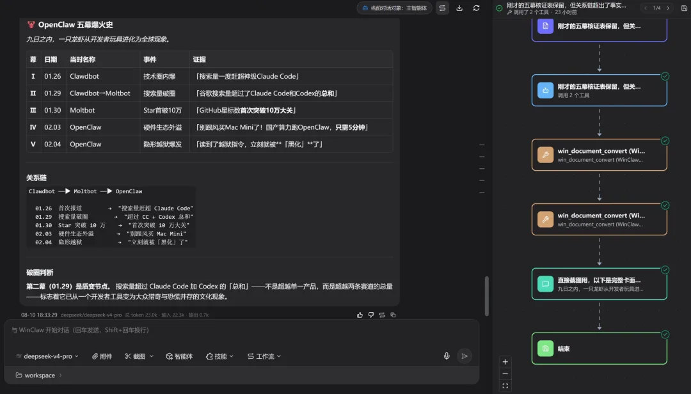Click the send message arrow button
This screenshot has width=691, height=394.
point(465,356)
